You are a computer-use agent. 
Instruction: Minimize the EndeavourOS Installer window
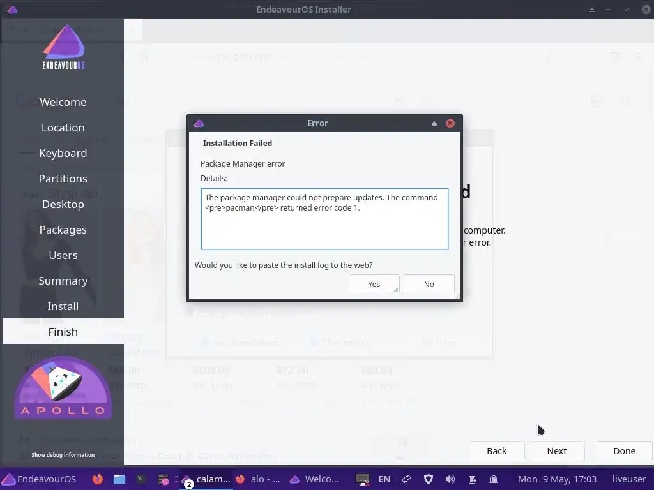coord(608,10)
